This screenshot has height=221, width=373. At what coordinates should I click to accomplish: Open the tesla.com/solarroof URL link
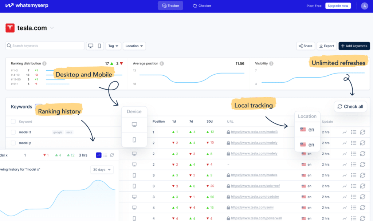[255, 186]
